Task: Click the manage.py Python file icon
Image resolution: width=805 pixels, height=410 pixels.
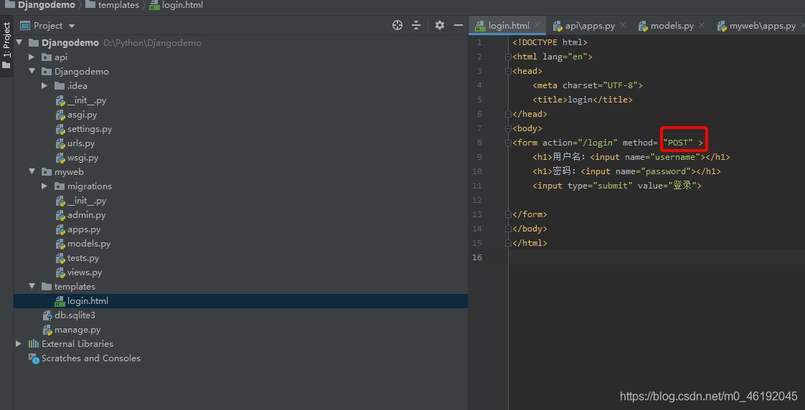Action: tap(47, 330)
